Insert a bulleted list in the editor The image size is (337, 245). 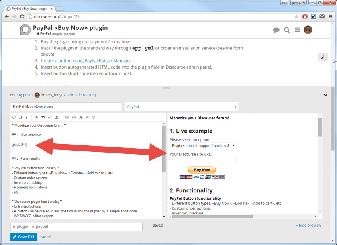[x=74, y=117]
